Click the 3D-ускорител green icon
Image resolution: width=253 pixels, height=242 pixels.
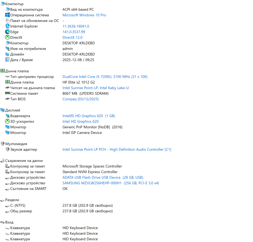(x=8, y=121)
